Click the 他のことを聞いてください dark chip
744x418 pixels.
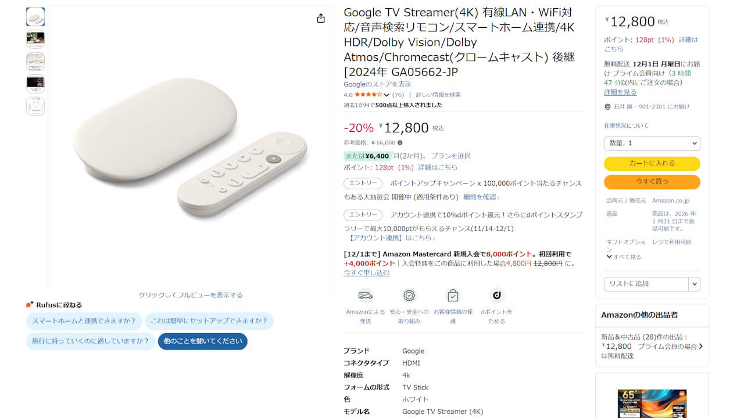pyautogui.click(x=202, y=341)
